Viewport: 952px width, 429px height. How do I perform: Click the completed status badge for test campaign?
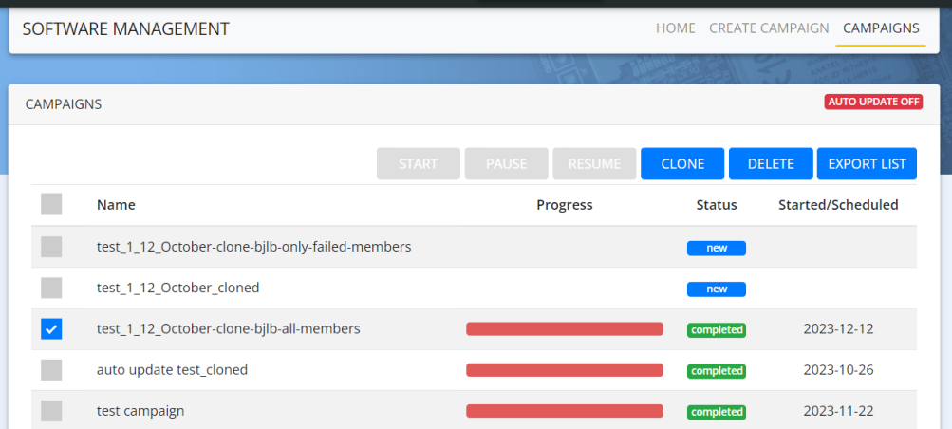pos(717,412)
